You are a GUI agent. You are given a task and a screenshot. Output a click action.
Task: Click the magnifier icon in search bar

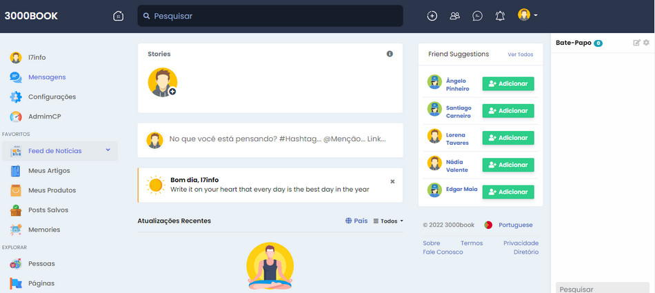coord(147,16)
